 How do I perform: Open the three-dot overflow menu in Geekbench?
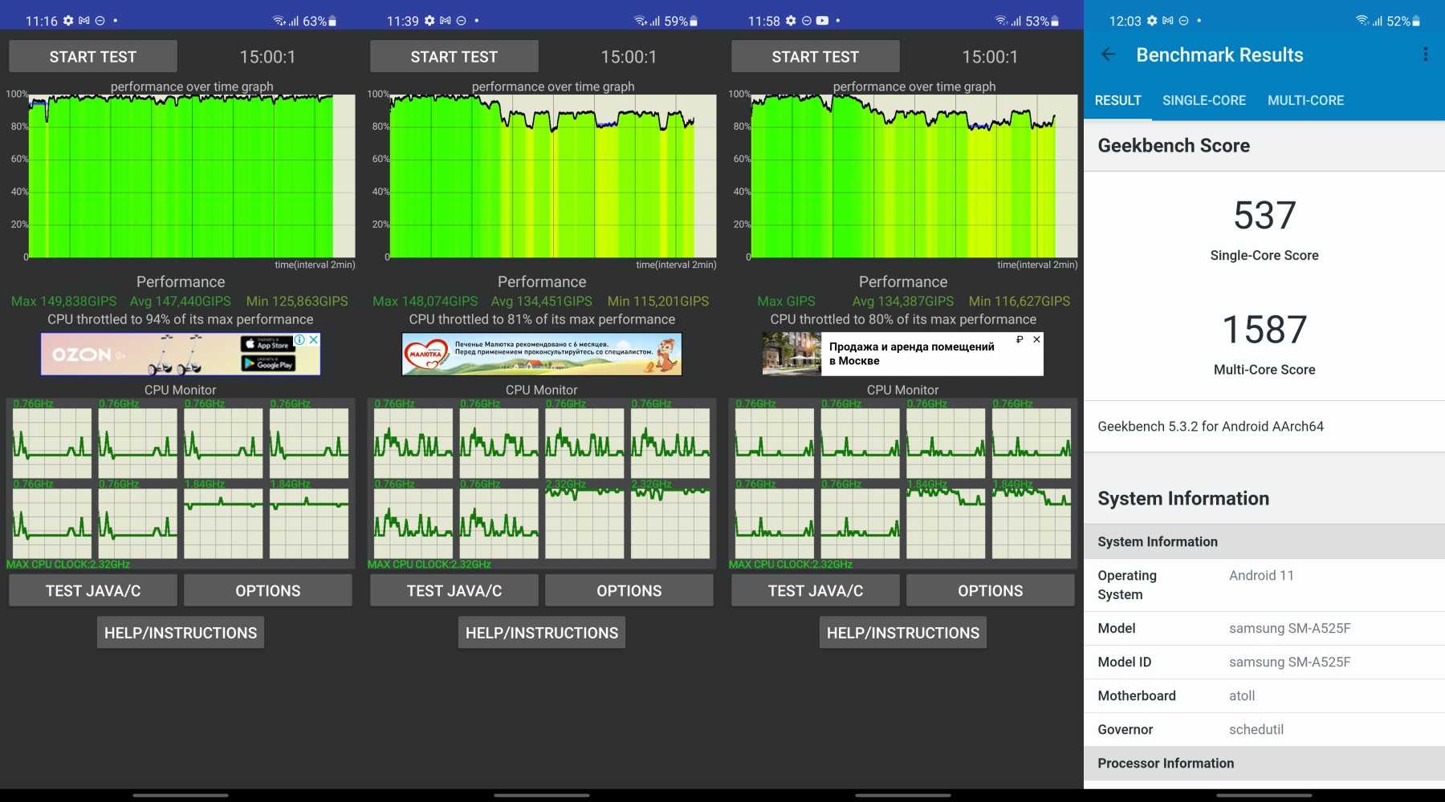(x=1425, y=55)
